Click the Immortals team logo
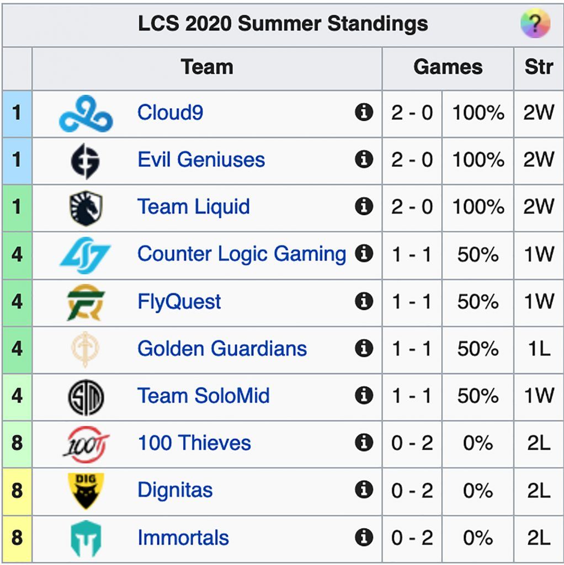The image size is (564, 565). coord(86,538)
